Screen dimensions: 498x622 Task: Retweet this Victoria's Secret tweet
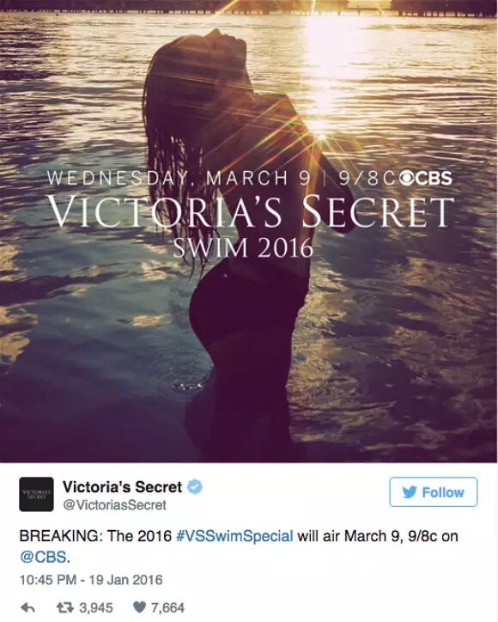click(64, 607)
